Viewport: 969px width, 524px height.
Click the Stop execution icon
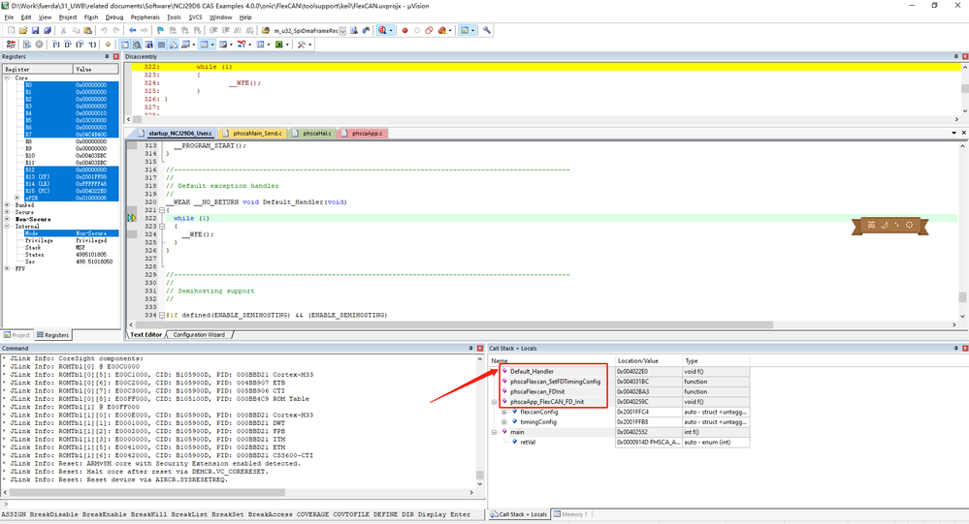[39, 45]
